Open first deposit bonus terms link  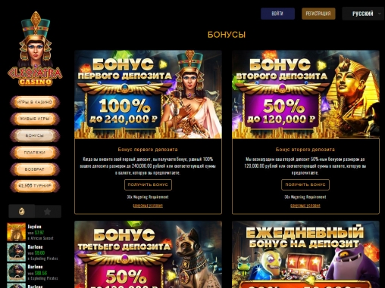pyautogui.click(x=148, y=206)
